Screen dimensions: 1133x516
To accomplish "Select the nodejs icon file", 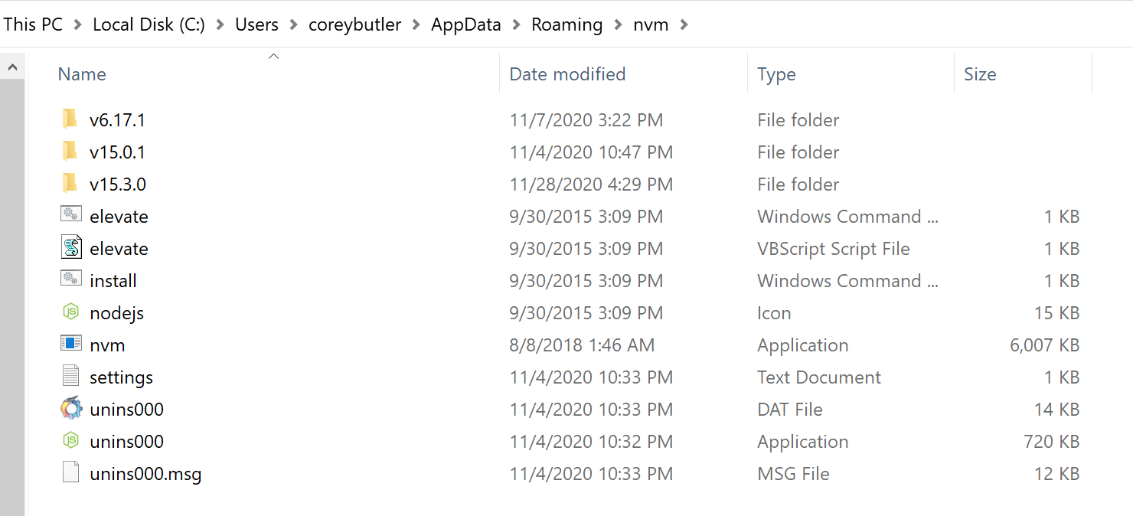I will (70, 312).
